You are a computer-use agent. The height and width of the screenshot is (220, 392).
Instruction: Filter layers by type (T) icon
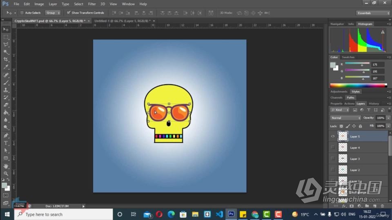pyautogui.click(x=369, y=110)
